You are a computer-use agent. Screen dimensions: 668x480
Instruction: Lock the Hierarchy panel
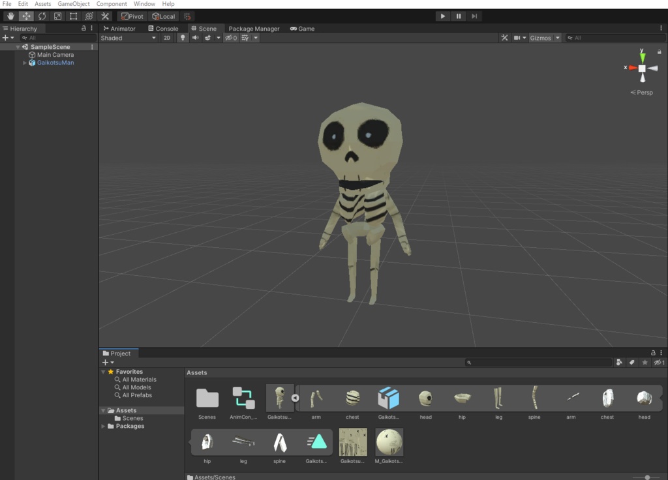coord(83,28)
